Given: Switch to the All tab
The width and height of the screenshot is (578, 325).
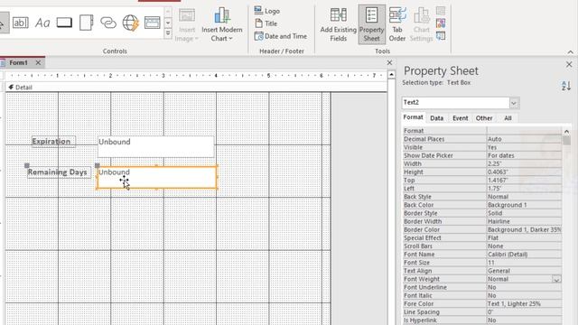Looking at the screenshot, I should 508,118.
